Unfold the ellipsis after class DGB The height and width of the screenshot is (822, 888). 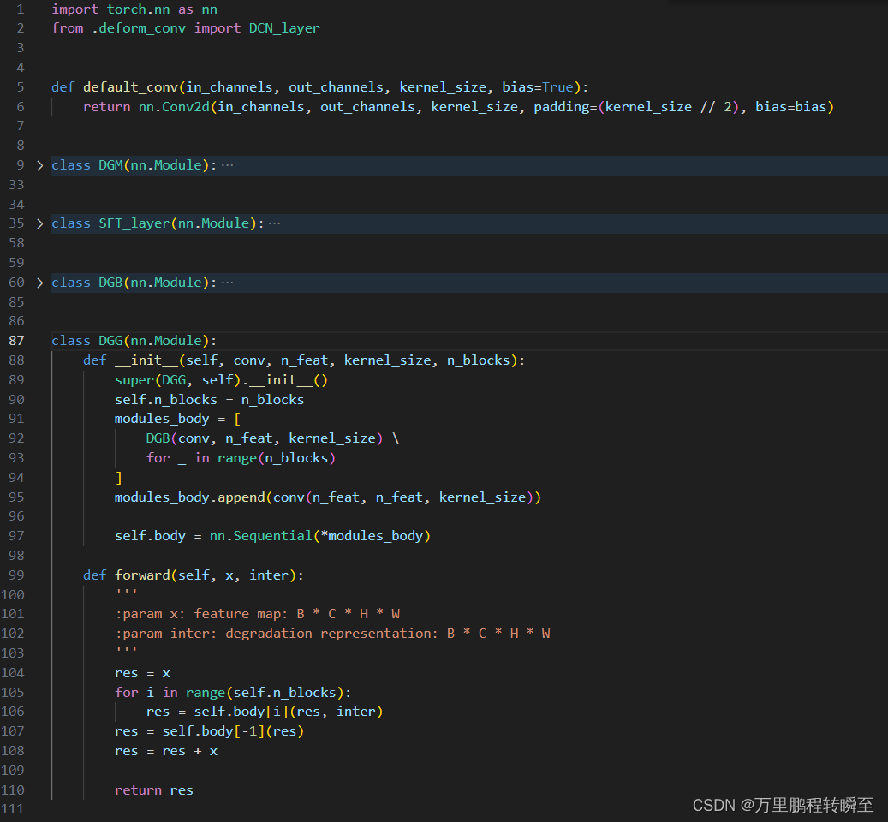pos(227,283)
